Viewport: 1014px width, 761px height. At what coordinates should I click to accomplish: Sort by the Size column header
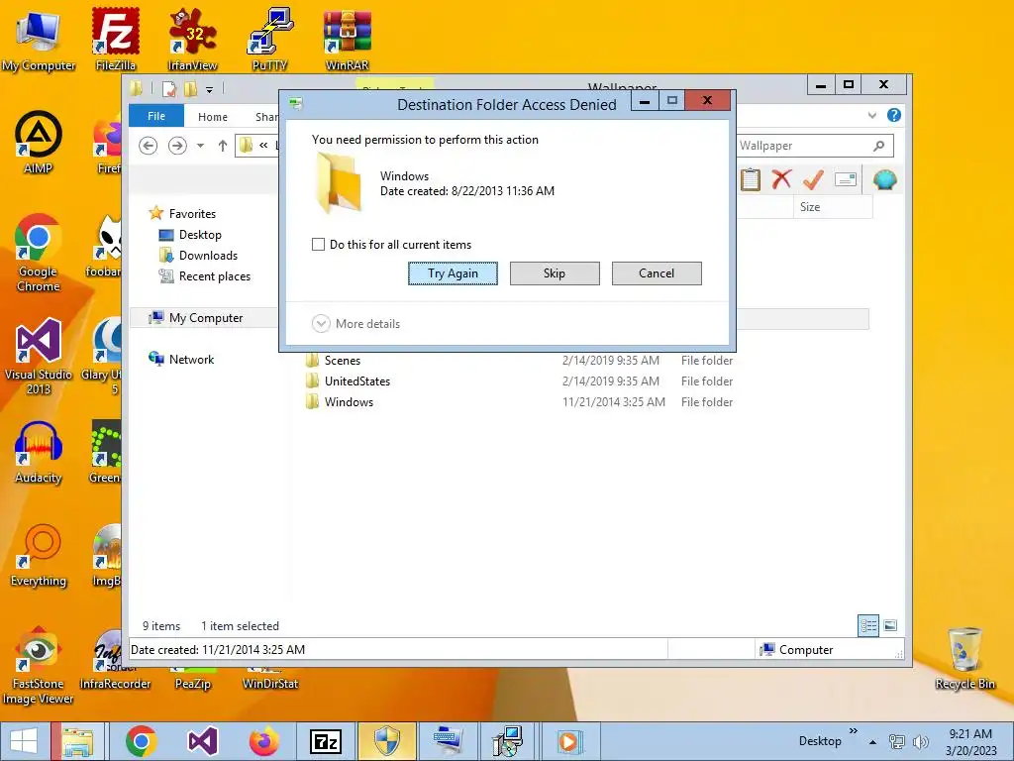[832, 207]
